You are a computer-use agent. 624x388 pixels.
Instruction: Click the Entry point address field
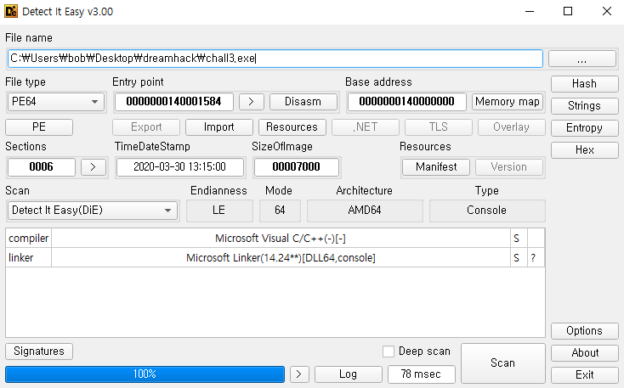[174, 102]
